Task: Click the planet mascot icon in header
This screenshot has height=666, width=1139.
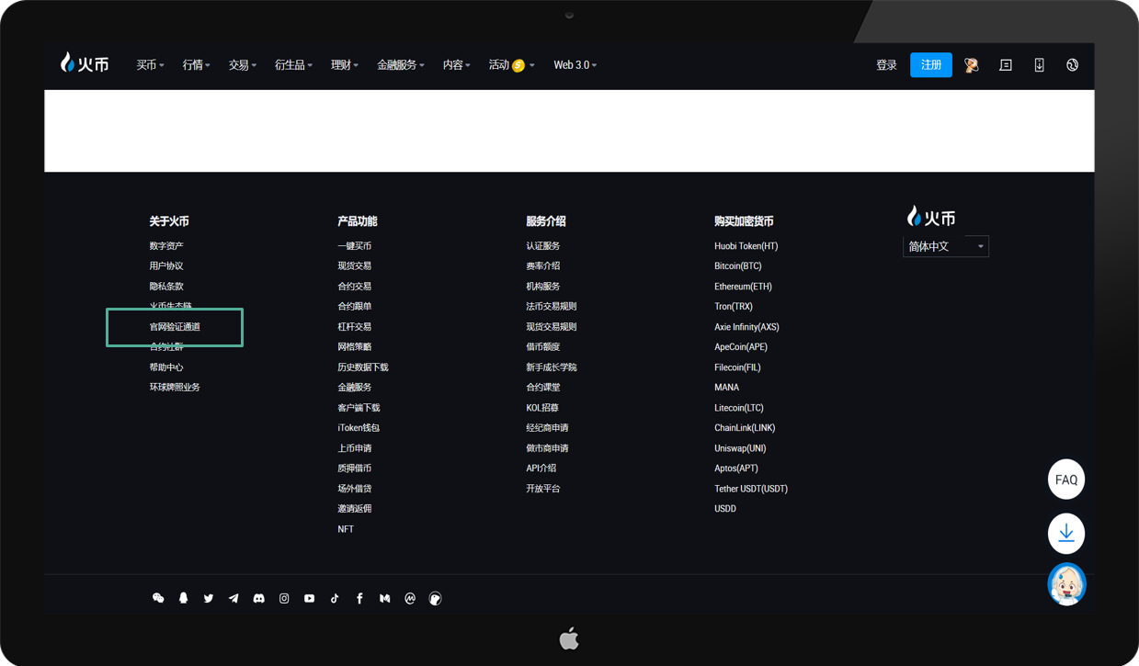Action: tap(972, 65)
